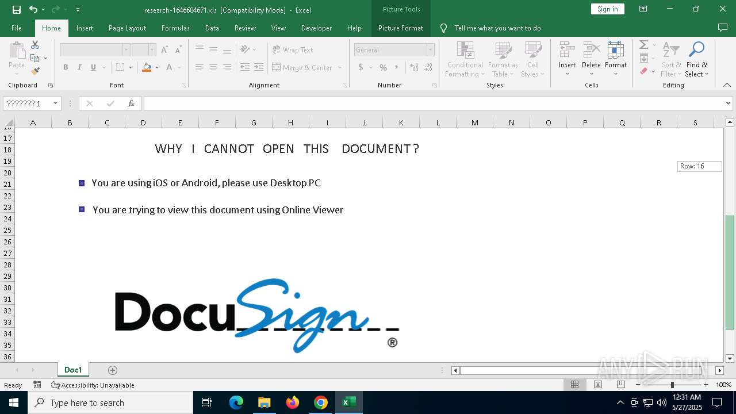
Task: Adjust the zoom slider handle
Action: pyautogui.click(x=672, y=385)
